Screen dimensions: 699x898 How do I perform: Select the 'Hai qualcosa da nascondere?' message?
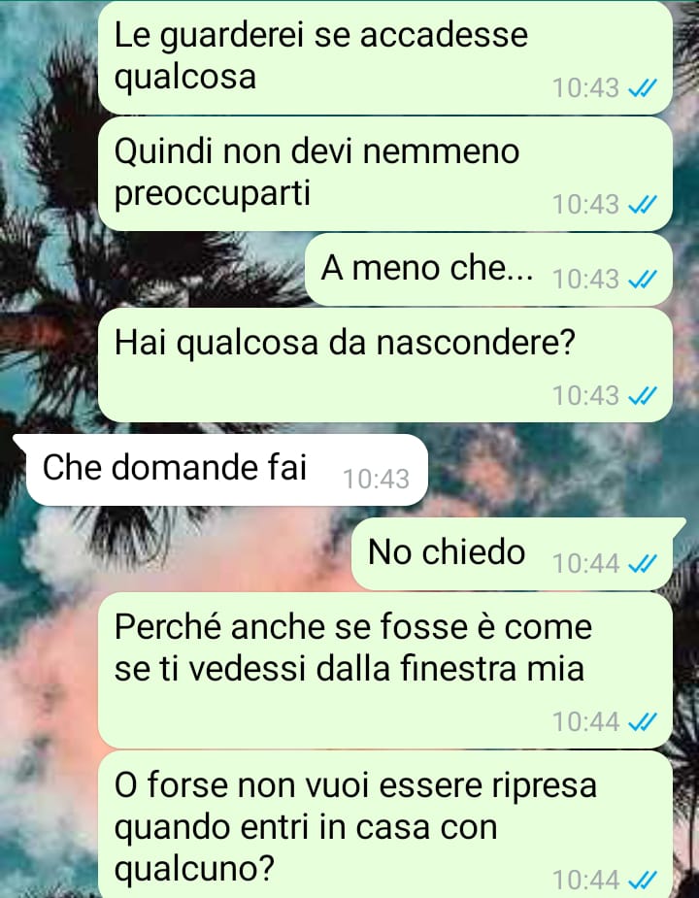[385, 365]
